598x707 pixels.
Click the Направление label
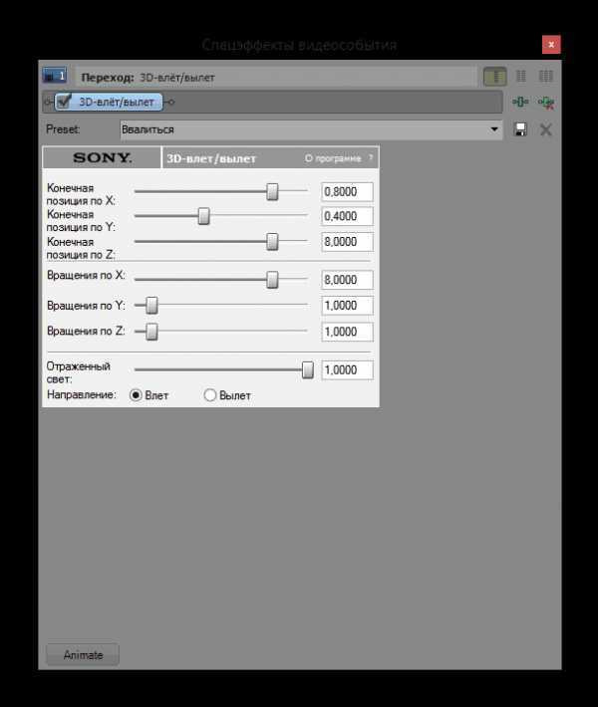pyautogui.click(x=82, y=394)
